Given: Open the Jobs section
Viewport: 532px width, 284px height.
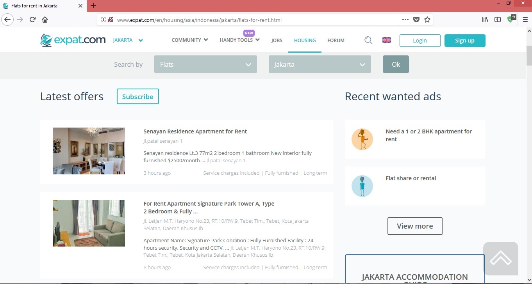Looking at the screenshot, I should coord(277,40).
